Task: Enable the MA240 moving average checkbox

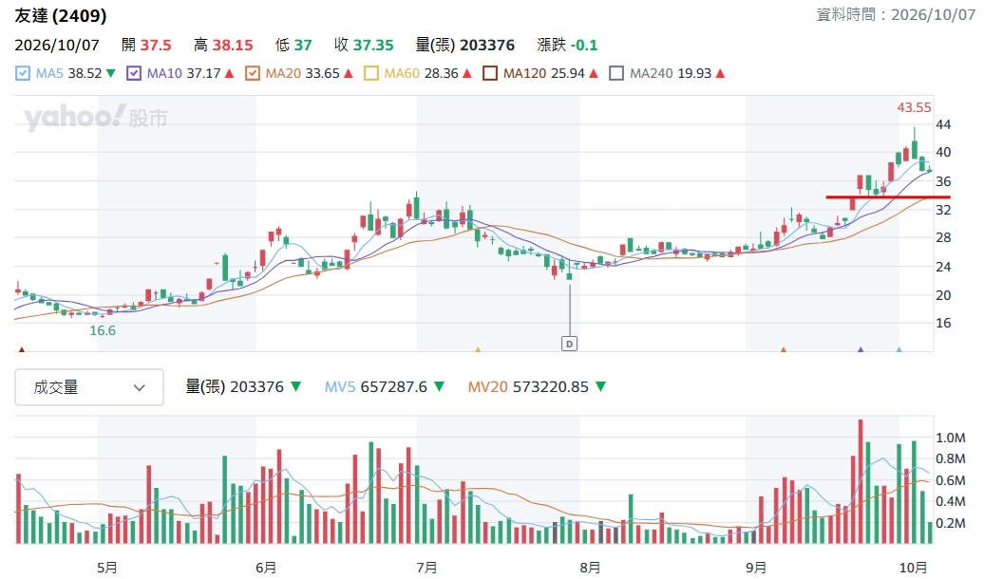Action: tap(616, 73)
